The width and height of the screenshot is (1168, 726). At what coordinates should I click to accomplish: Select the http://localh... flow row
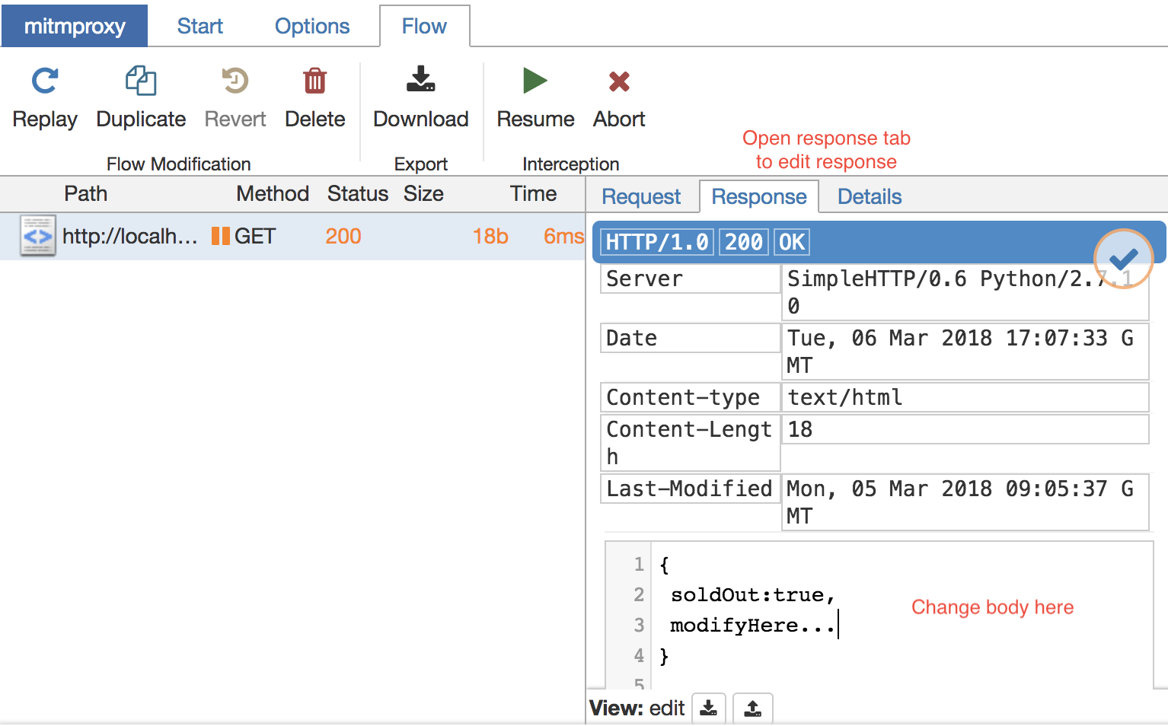(x=292, y=236)
